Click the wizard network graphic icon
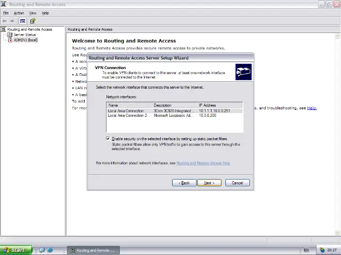 (x=243, y=72)
